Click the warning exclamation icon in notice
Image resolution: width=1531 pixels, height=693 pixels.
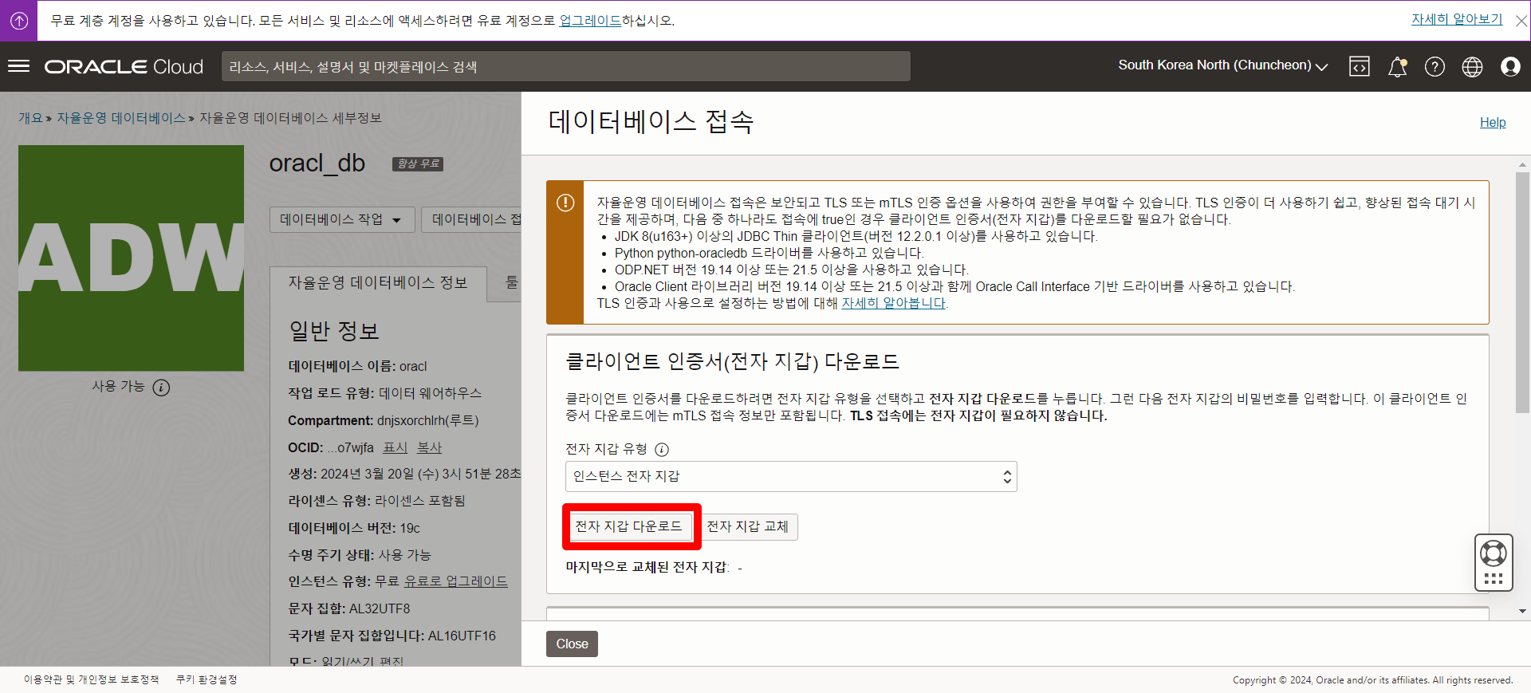565,203
